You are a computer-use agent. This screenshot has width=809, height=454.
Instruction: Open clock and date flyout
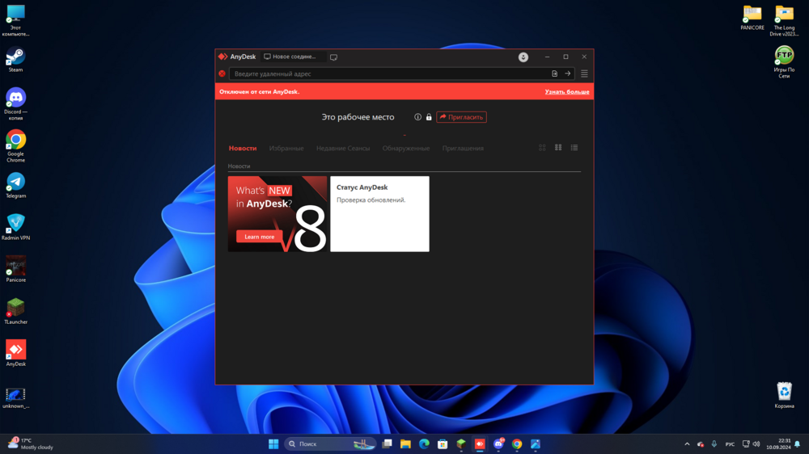[778, 443]
